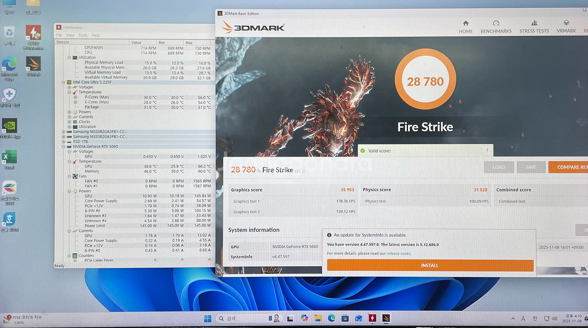This screenshot has width=588, height=328.
Task: Open the Tools menu in HWMonitor
Action: pos(83,35)
